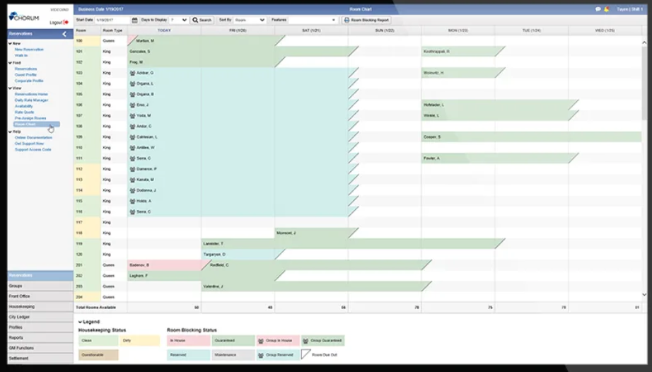Click the Group In House legend icon
The width and height of the screenshot is (652, 372).
tap(261, 341)
